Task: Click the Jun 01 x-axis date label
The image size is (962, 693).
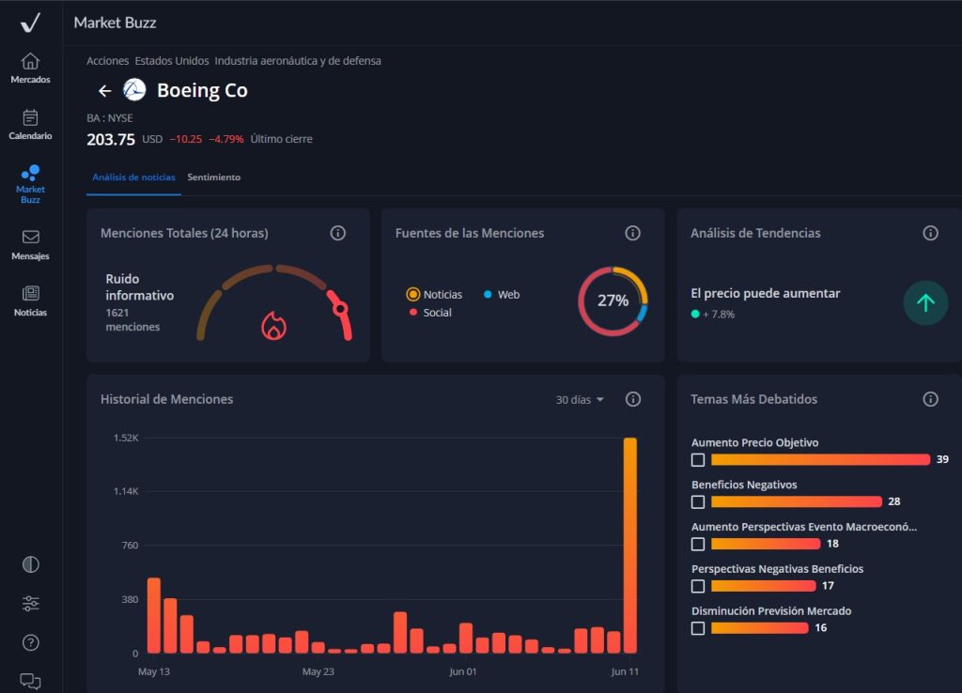Action: pyautogui.click(x=462, y=671)
